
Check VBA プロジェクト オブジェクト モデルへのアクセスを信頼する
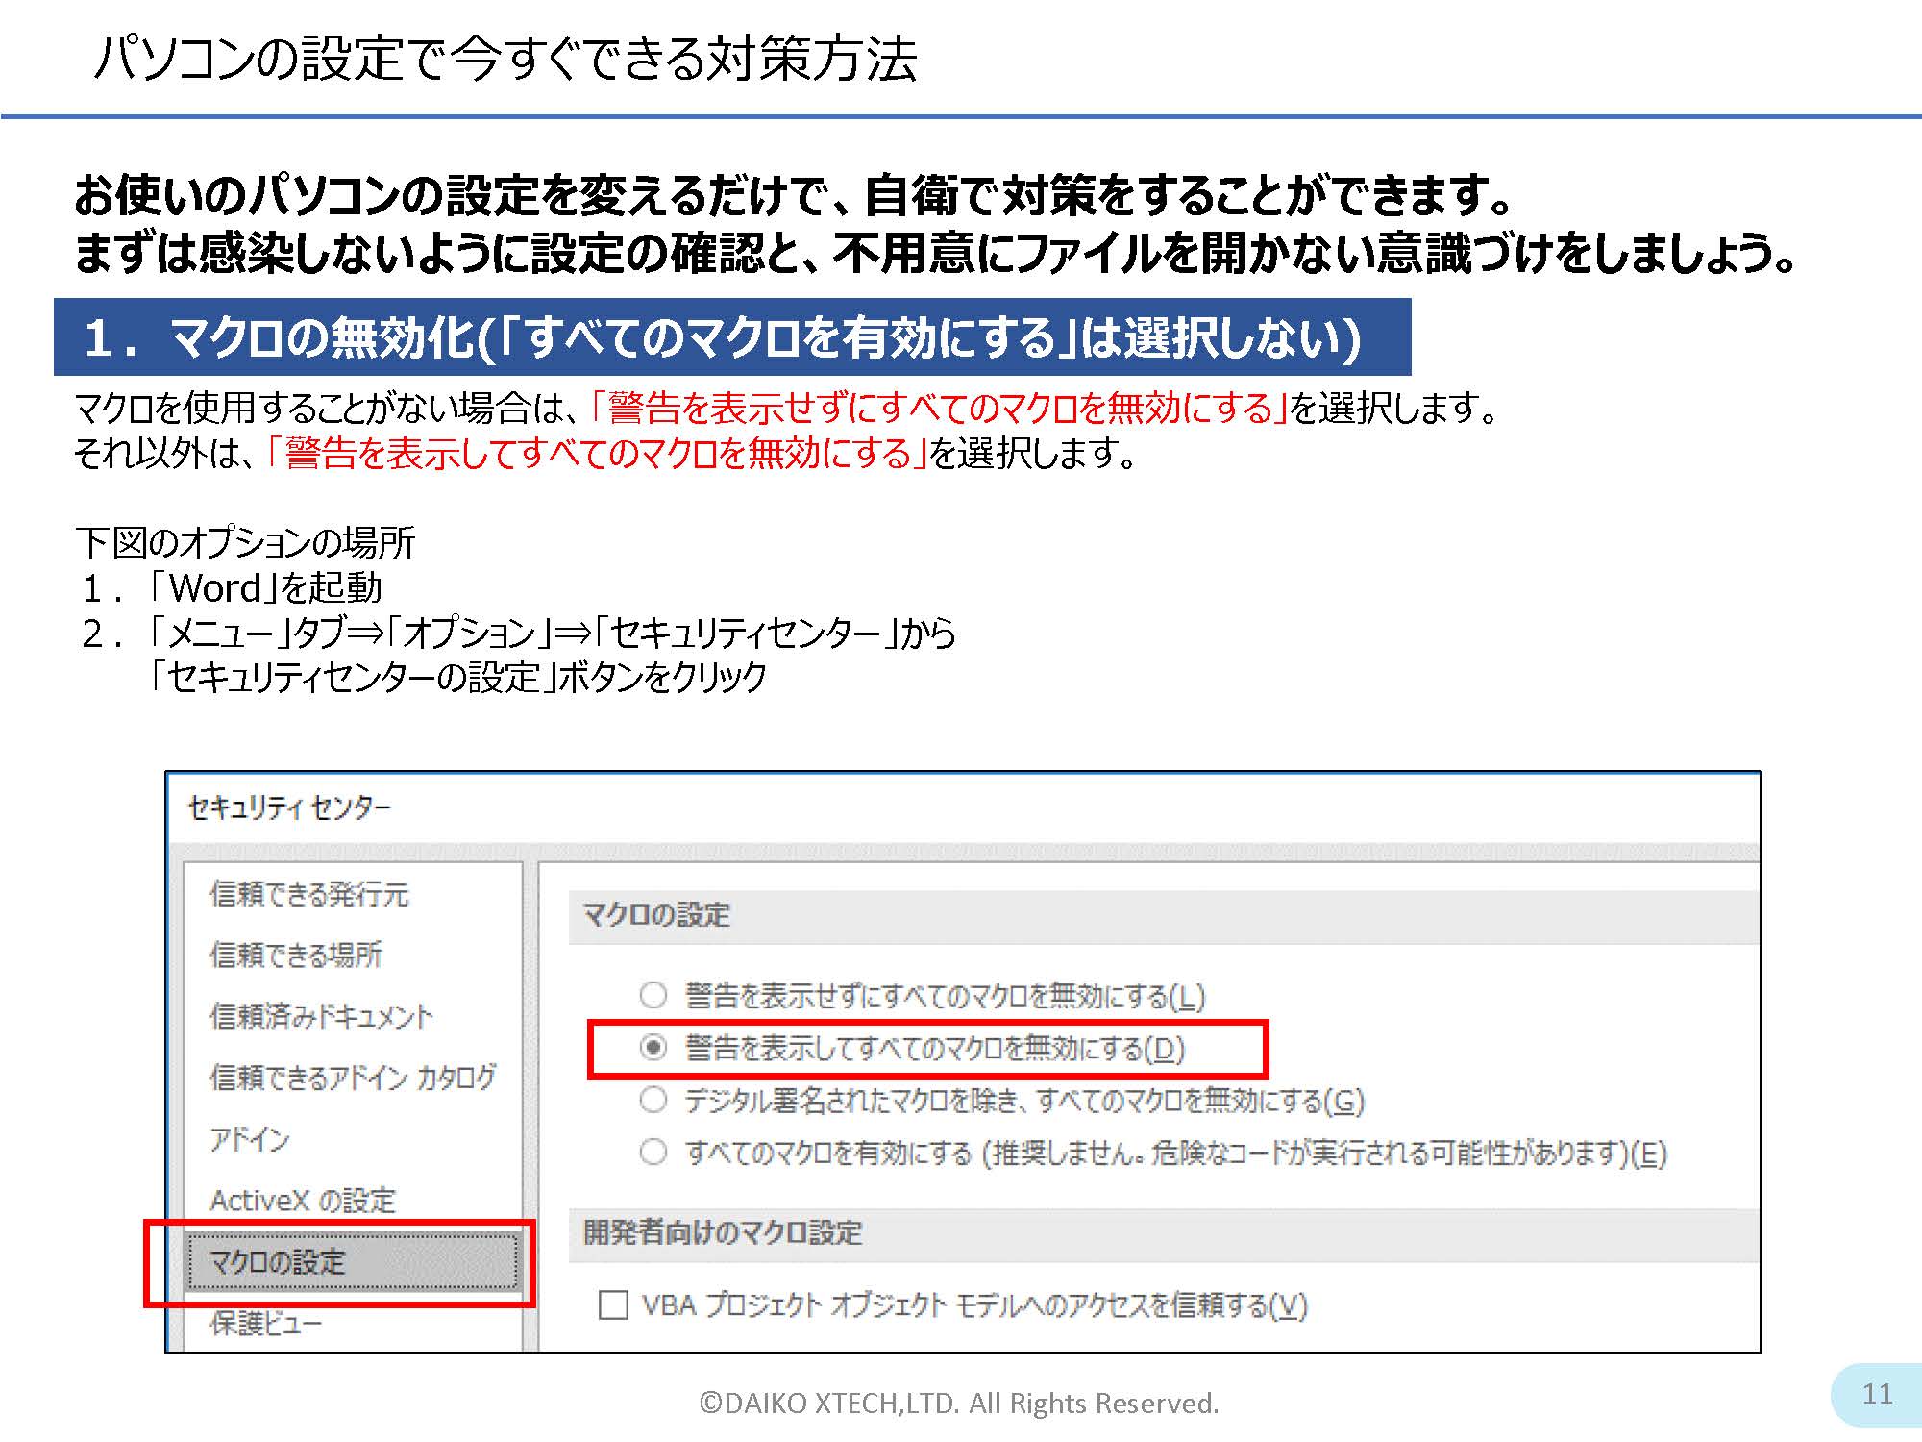click(x=613, y=1305)
